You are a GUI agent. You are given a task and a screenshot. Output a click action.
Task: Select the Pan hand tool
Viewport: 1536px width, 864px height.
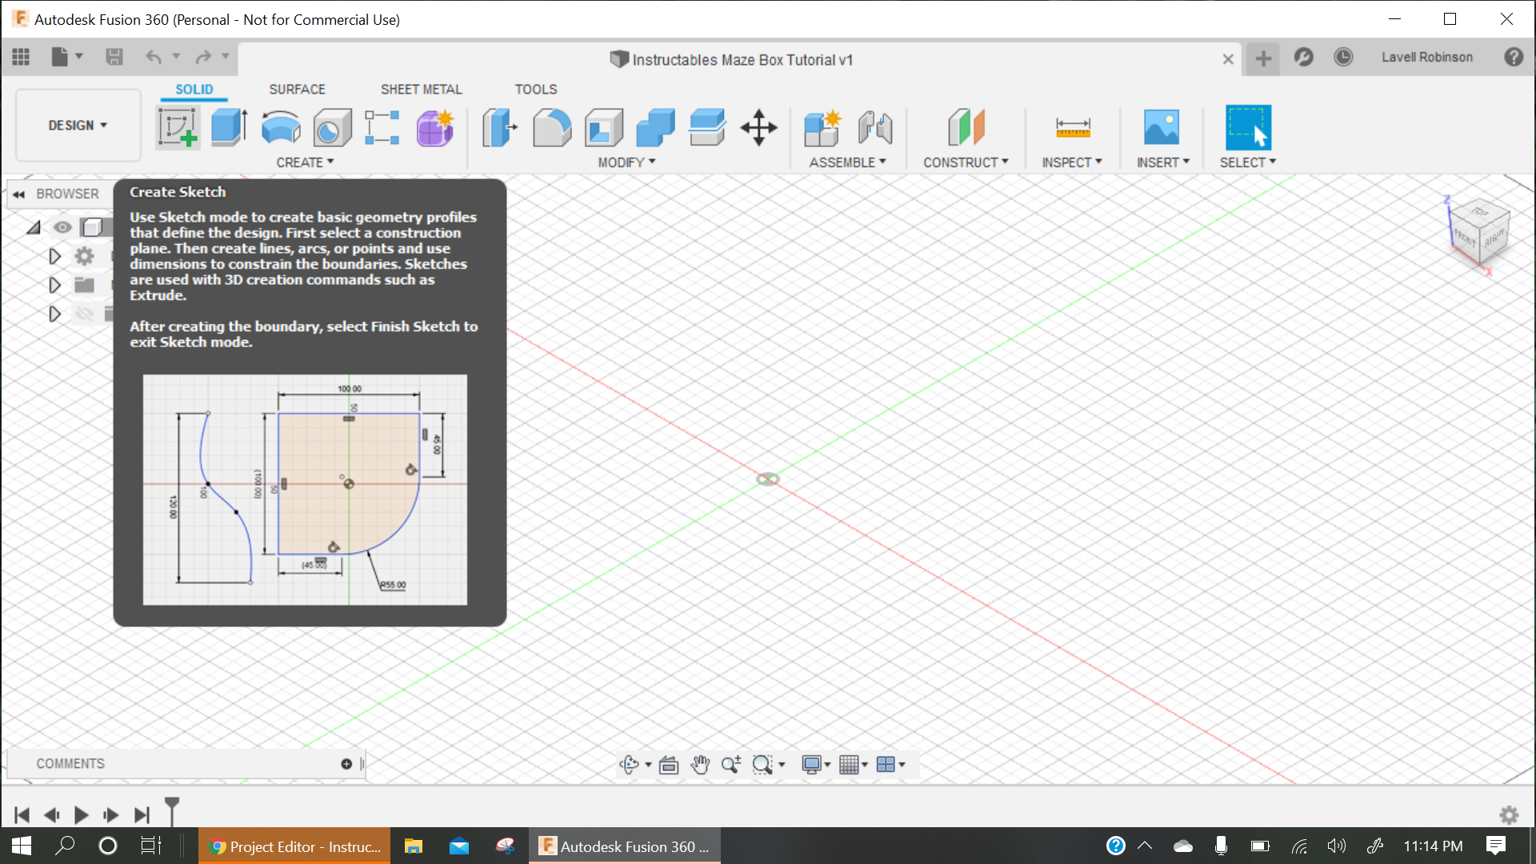pos(700,765)
